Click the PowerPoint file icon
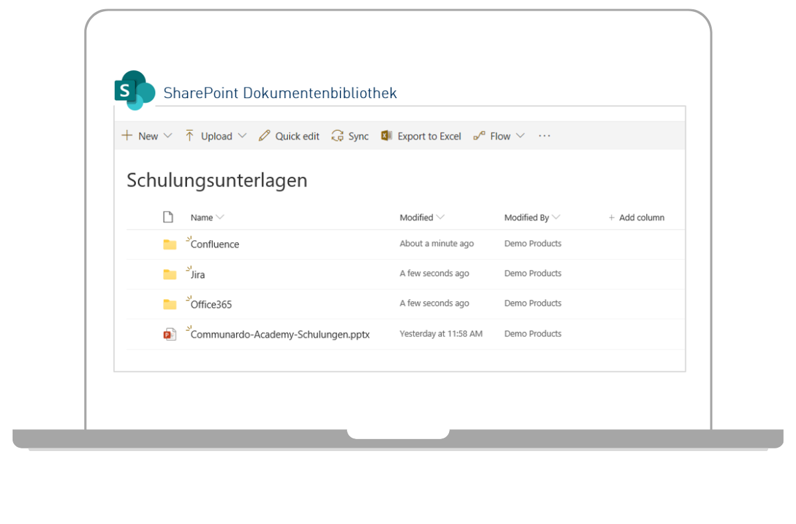Viewport: 796px width, 524px height. pos(170,334)
